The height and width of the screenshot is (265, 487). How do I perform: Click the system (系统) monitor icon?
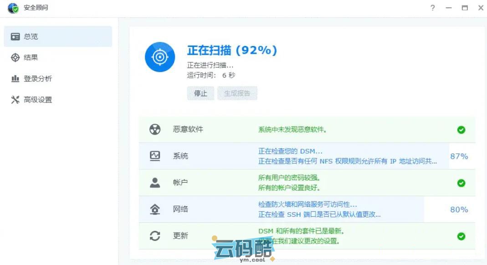click(155, 156)
